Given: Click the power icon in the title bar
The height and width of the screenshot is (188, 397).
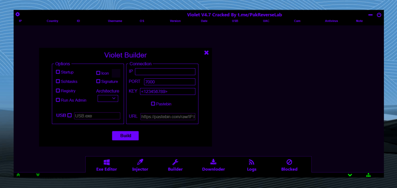Looking at the screenshot, I should click(379, 15).
